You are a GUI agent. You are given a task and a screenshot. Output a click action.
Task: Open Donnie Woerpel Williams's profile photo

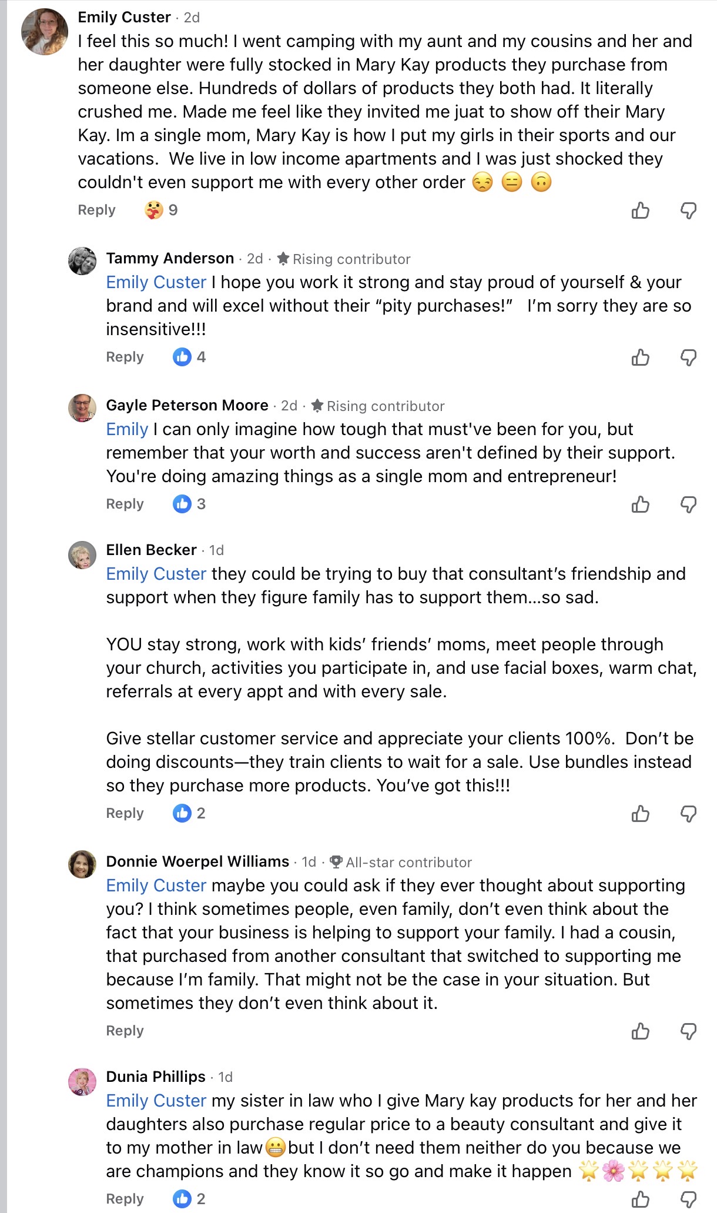[x=82, y=864]
